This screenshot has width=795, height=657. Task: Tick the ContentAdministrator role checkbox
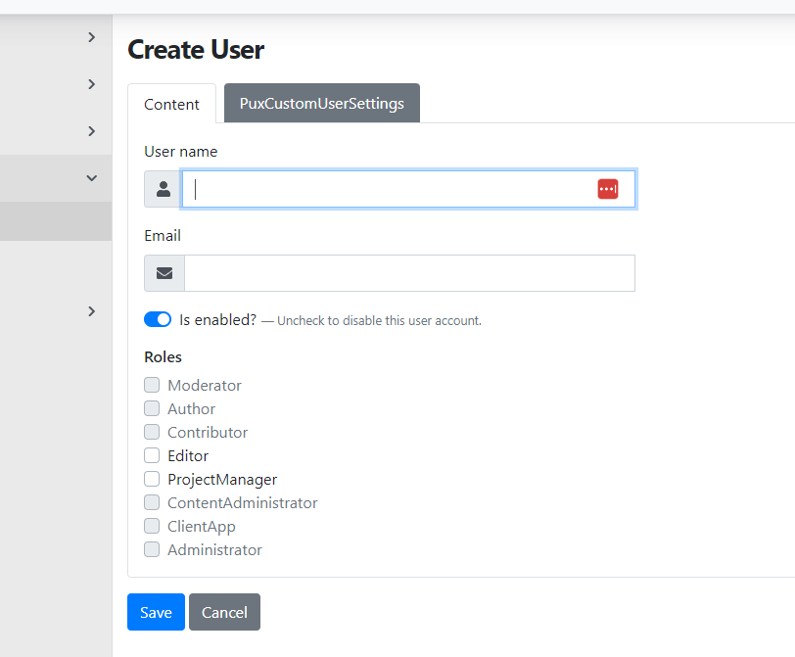[152, 503]
